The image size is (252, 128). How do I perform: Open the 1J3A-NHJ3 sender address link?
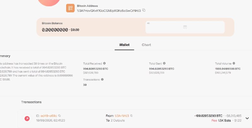coord(122,116)
